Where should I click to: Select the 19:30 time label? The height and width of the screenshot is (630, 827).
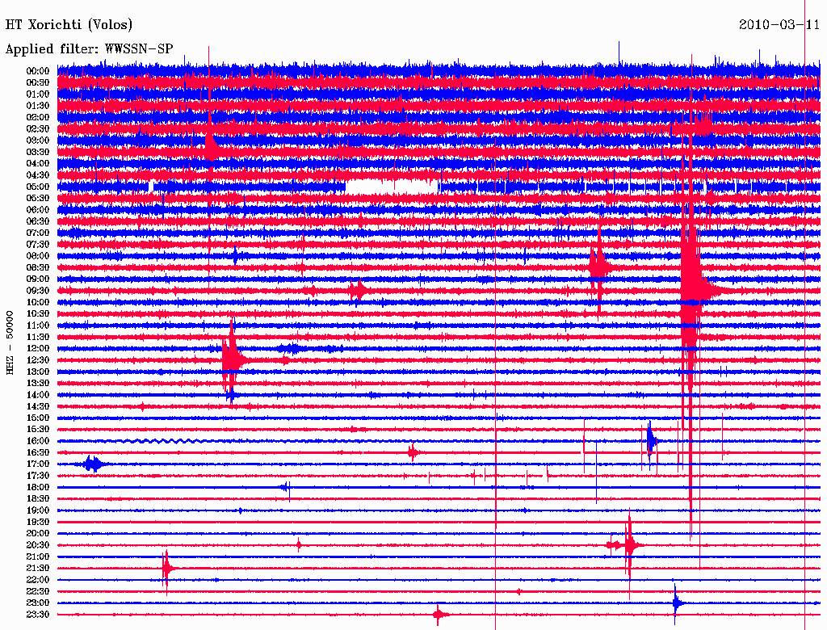(x=38, y=522)
